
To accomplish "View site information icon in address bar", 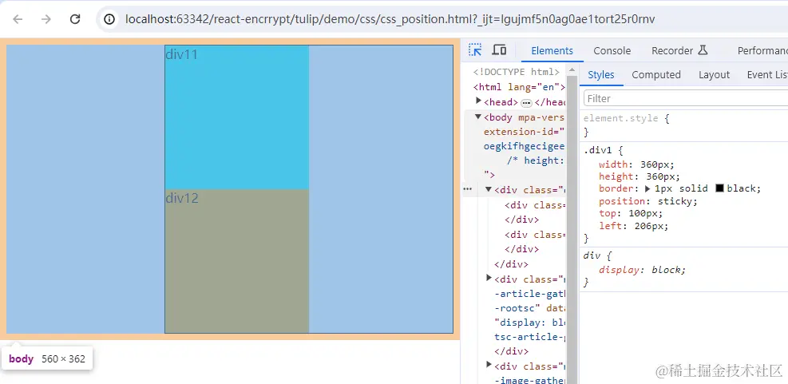I will tap(109, 19).
